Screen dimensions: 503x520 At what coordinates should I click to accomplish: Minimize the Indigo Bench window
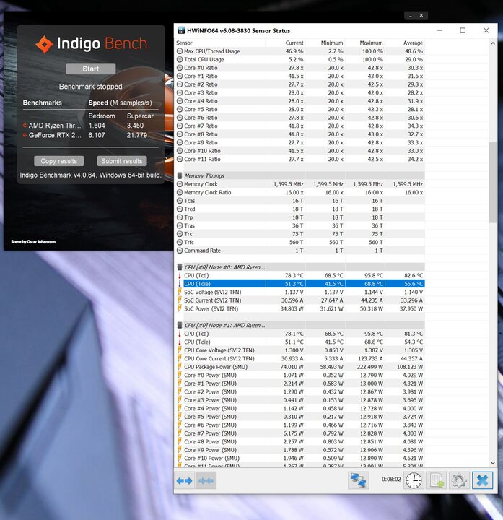click(x=411, y=15)
